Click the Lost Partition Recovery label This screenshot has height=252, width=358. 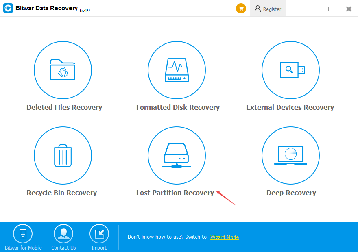[x=175, y=193]
